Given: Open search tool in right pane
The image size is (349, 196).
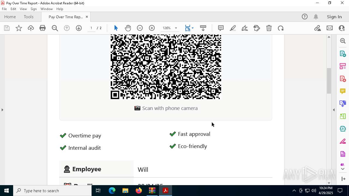Looking at the screenshot, I should coord(343,41).
